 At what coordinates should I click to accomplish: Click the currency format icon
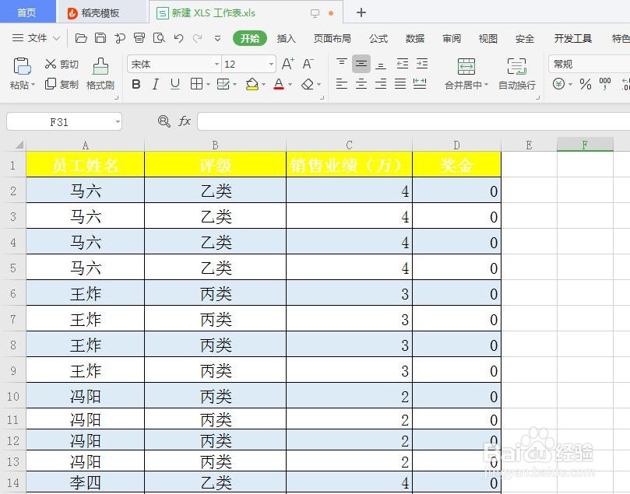558,82
